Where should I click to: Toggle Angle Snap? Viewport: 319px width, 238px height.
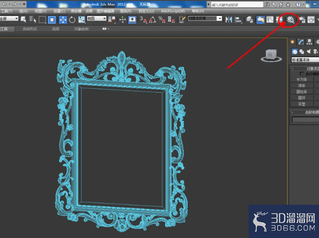(152, 20)
